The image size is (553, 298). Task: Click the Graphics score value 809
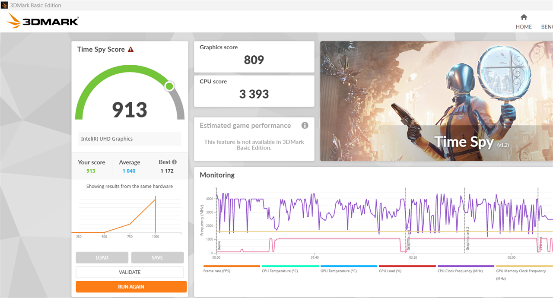[x=254, y=60]
